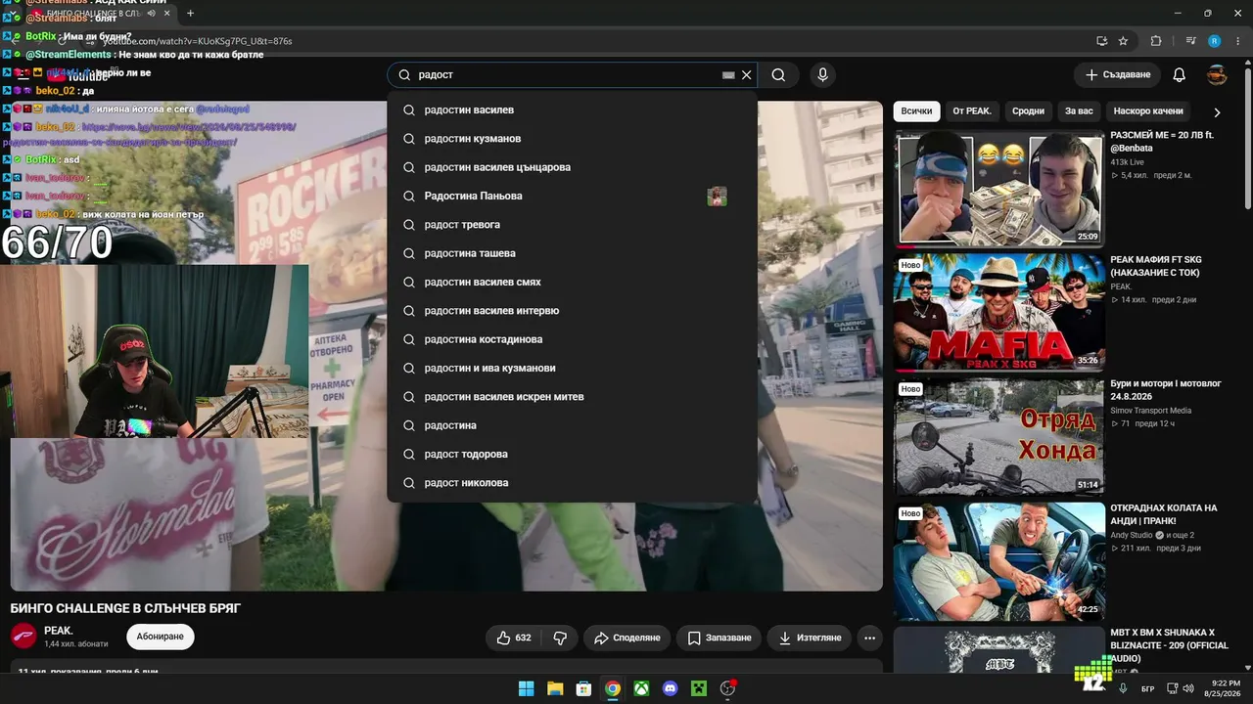Open File Explorer from taskbar
This screenshot has height=704, width=1253.
click(555, 688)
